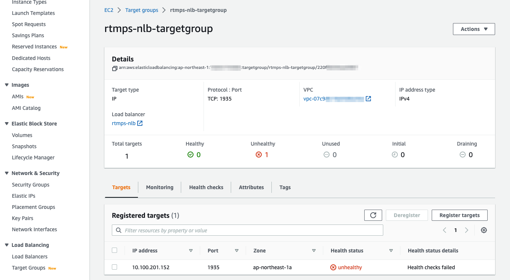510x280 pixels.
Task: Sort by Zone column arrow
Action: [x=314, y=251]
